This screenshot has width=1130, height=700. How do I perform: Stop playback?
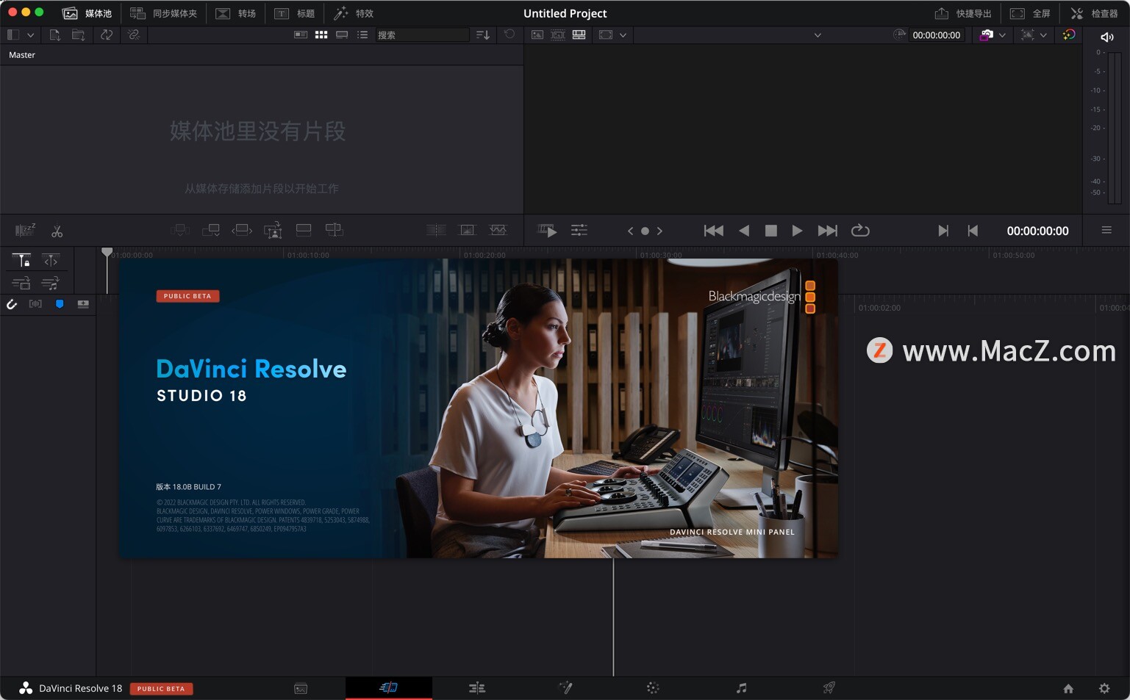[x=770, y=231]
